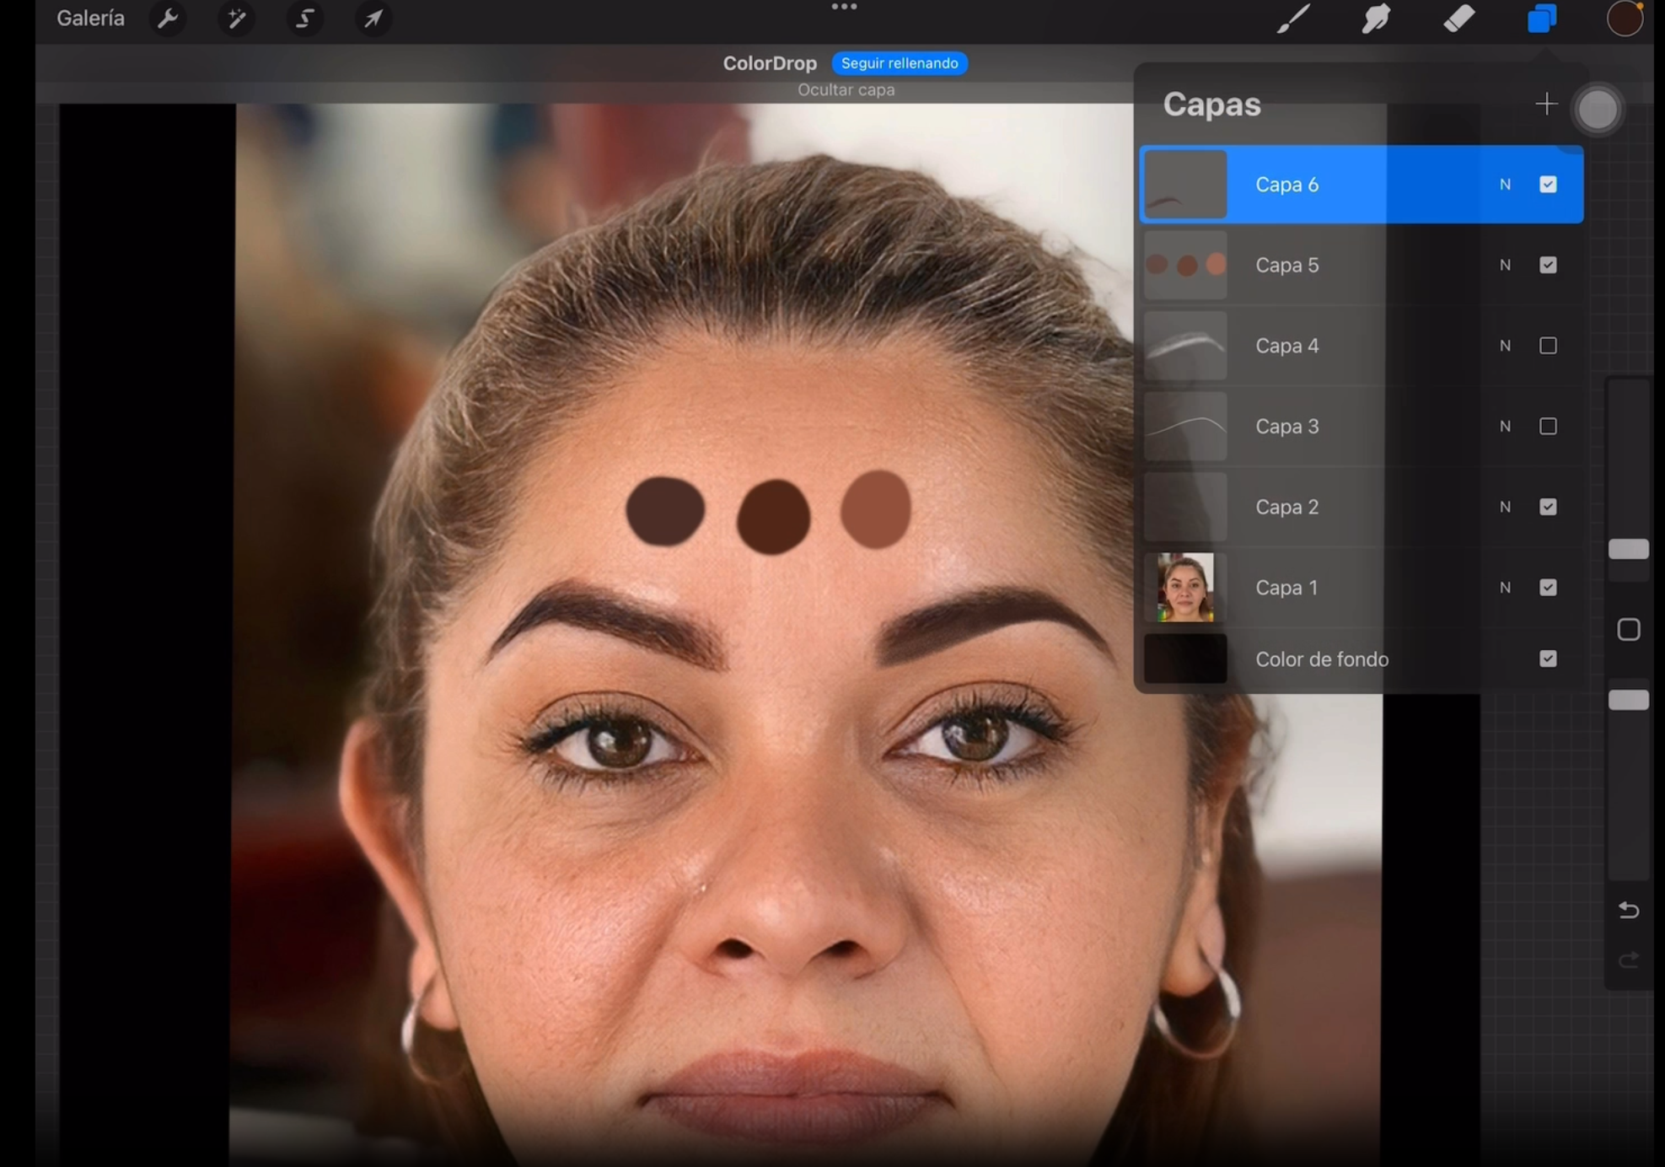Screen dimensions: 1665x1167
Task: Toggle Color de fondo visibility checkbox
Action: point(1548,659)
